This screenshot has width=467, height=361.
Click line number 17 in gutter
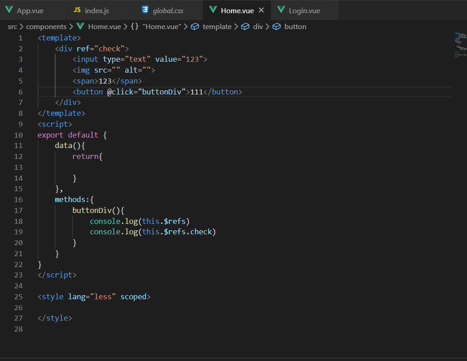19,211
